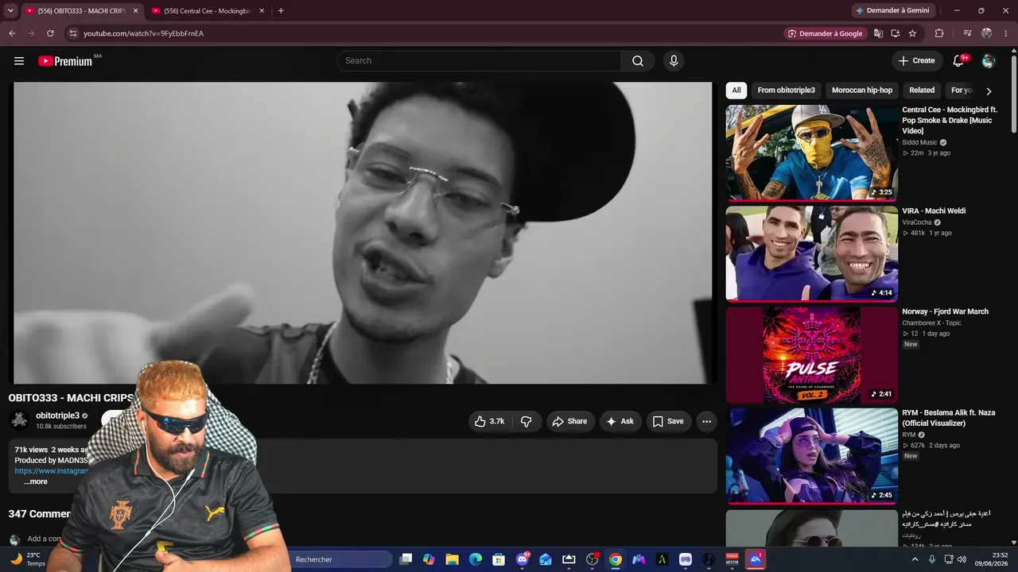Open a new browser tab
The width and height of the screenshot is (1018, 572).
(x=281, y=11)
